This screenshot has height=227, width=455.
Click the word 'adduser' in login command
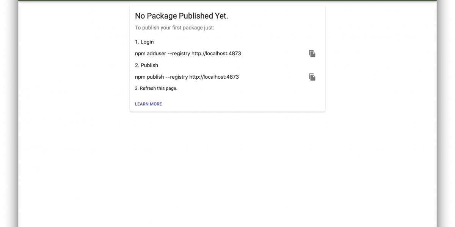point(156,54)
